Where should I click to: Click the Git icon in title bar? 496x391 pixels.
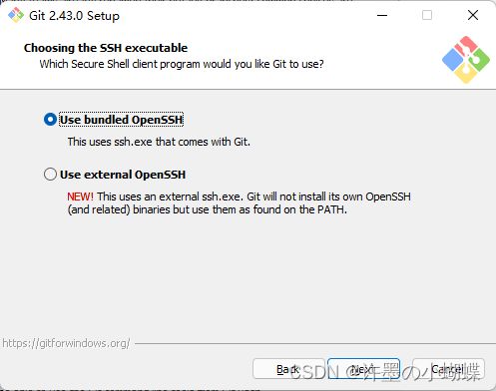(x=16, y=15)
